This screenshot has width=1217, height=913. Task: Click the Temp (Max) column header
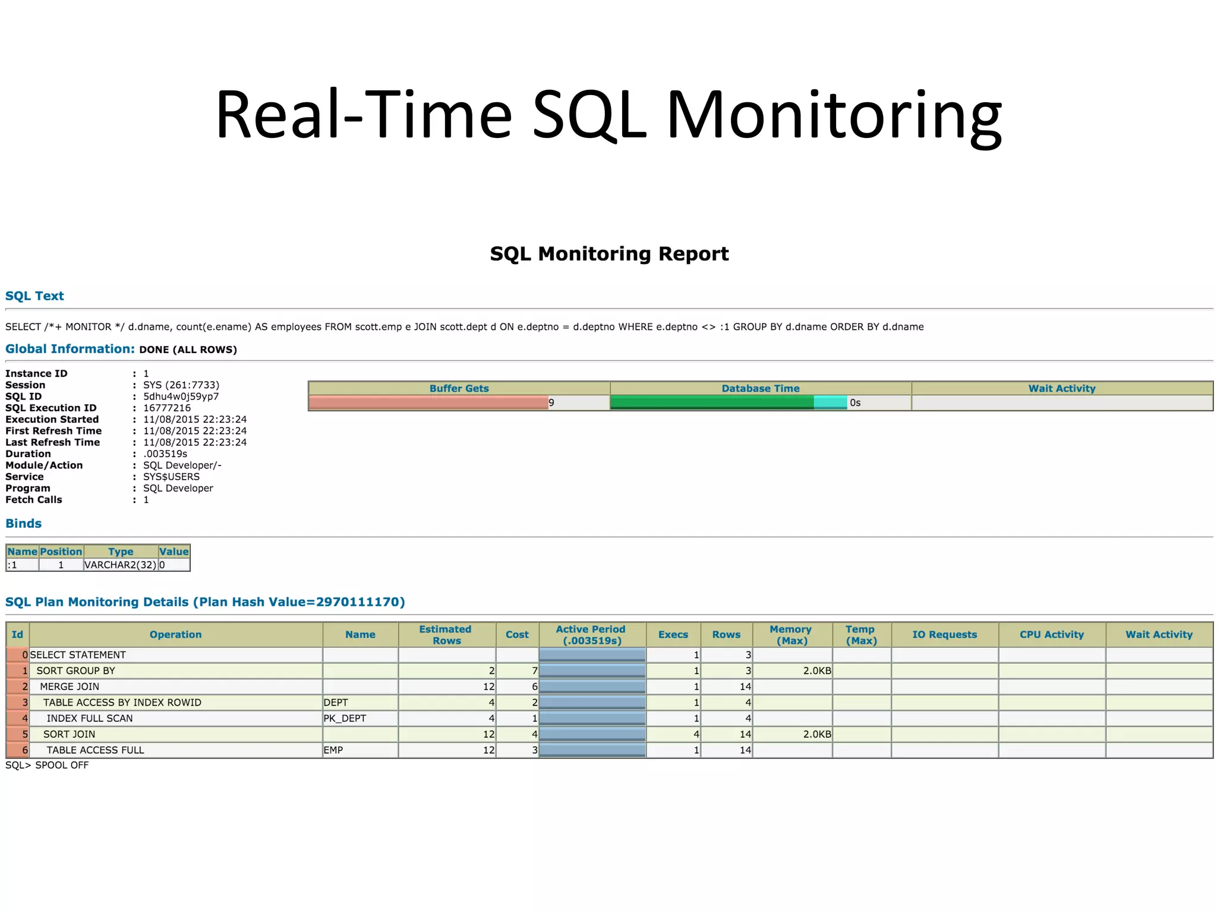click(x=861, y=635)
